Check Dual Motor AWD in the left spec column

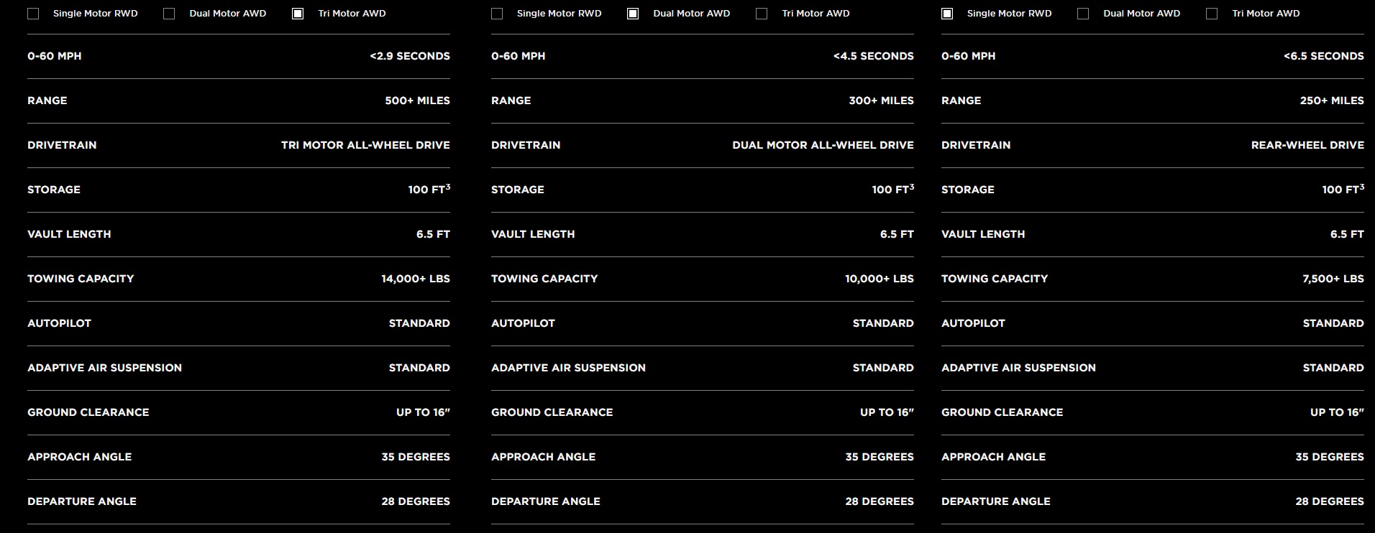[169, 14]
